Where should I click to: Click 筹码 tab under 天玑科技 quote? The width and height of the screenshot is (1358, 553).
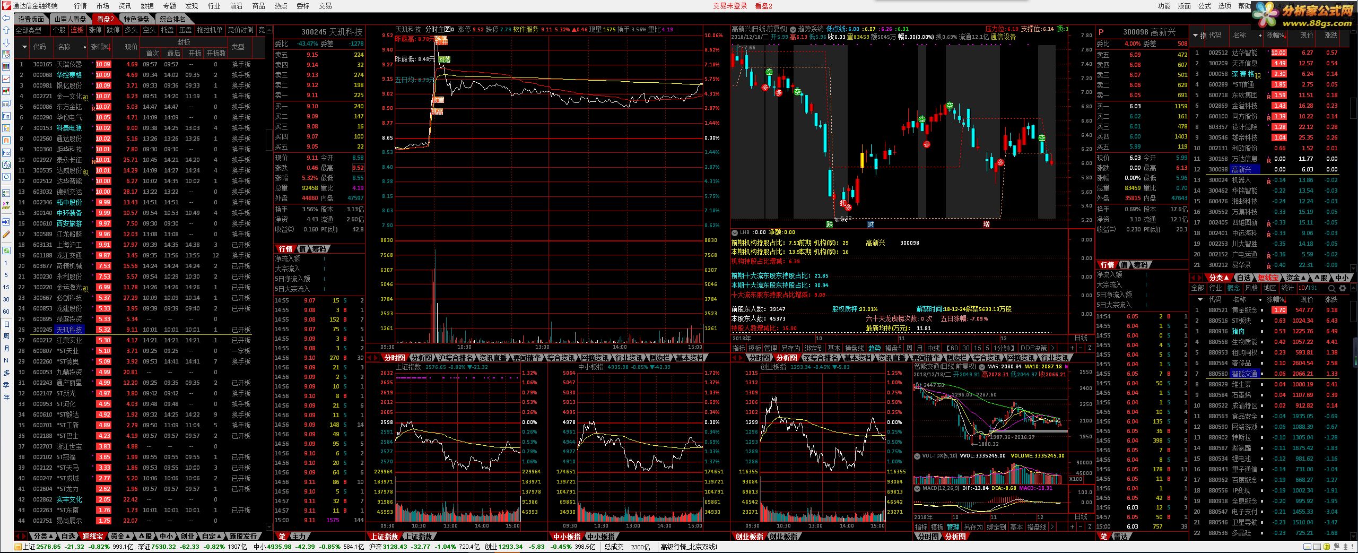coord(319,249)
